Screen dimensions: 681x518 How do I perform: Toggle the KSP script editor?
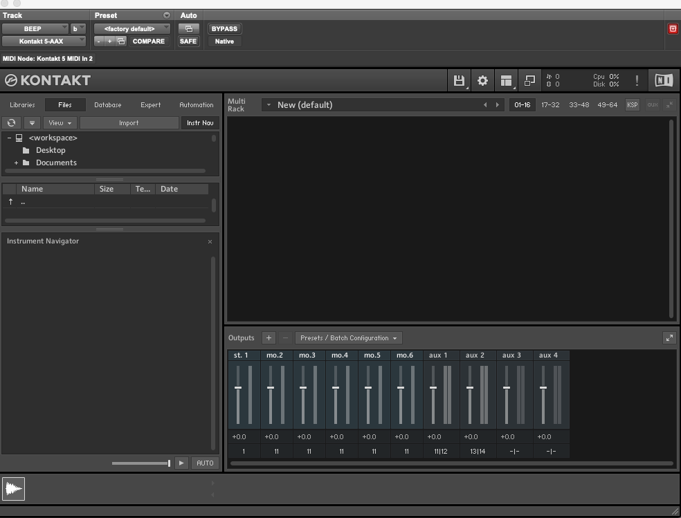(x=633, y=105)
